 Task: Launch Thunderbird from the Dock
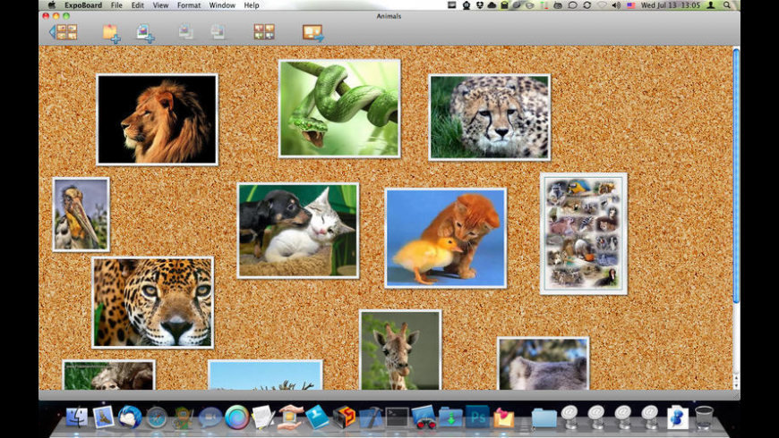[130, 417]
